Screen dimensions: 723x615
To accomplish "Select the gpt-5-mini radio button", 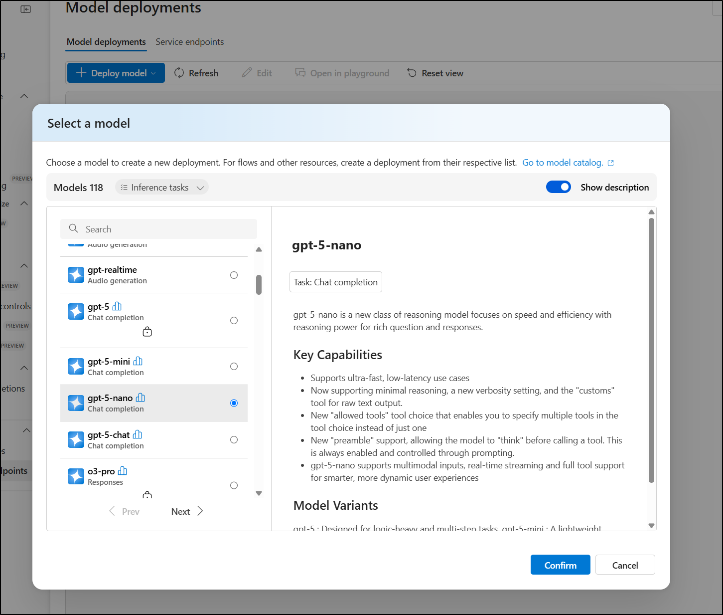I will tap(234, 366).
